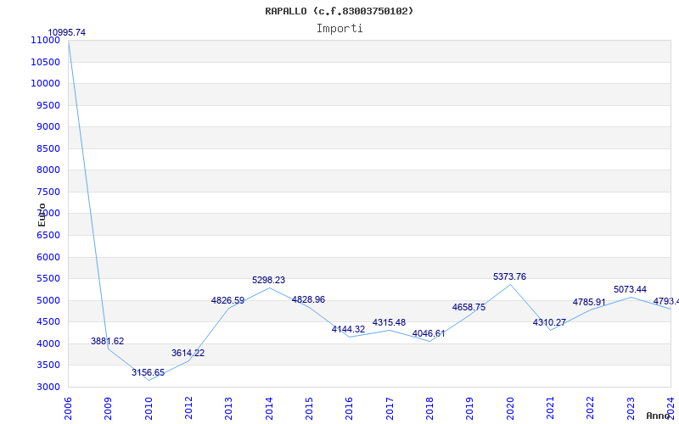
Task: Click the chart title RAPALLO (c.f.83003750102)
Action: [x=339, y=11]
